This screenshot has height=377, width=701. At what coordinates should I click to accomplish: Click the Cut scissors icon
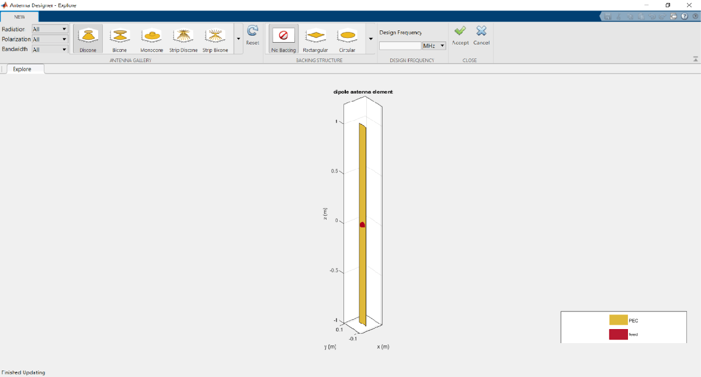click(x=619, y=16)
